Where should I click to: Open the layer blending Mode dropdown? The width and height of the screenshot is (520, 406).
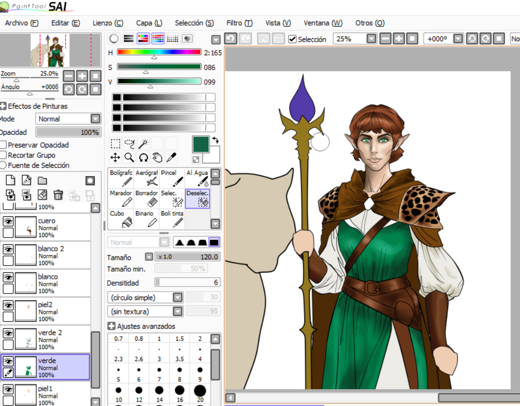click(x=95, y=119)
